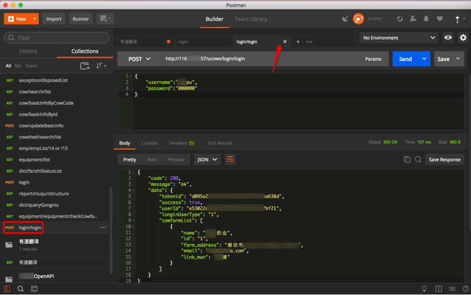The height and width of the screenshot is (295, 471).
Task: Open the No Environment dropdown
Action: click(399, 38)
